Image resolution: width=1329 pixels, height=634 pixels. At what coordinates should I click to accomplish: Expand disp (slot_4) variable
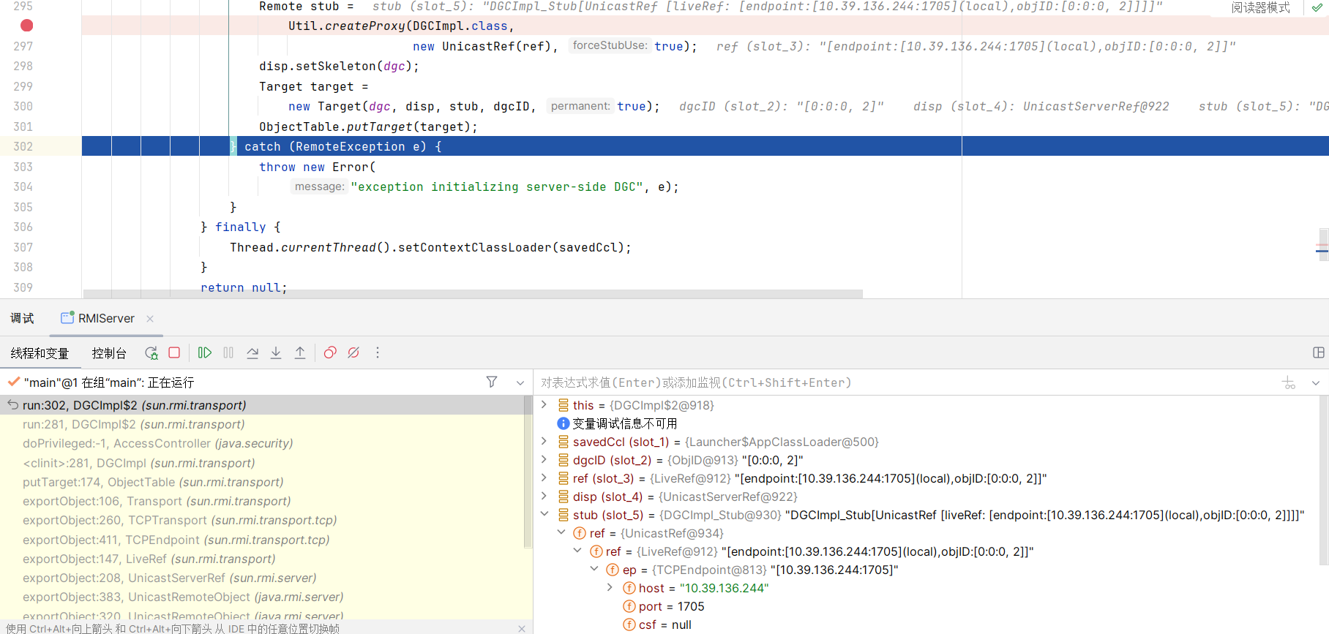[x=544, y=496]
